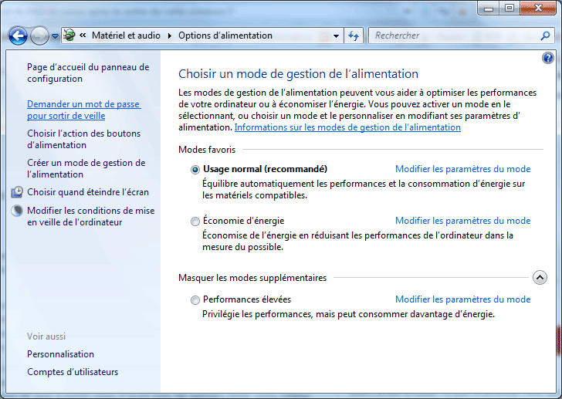Click the moon sleep icon in sidebar

point(17,211)
